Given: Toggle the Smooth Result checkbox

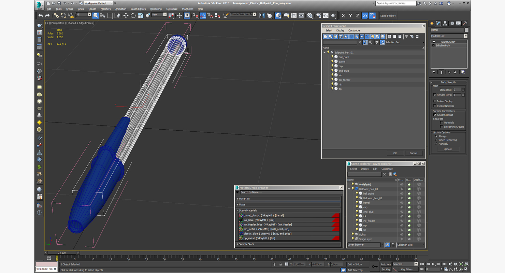Looking at the screenshot, I should click(x=435, y=115).
